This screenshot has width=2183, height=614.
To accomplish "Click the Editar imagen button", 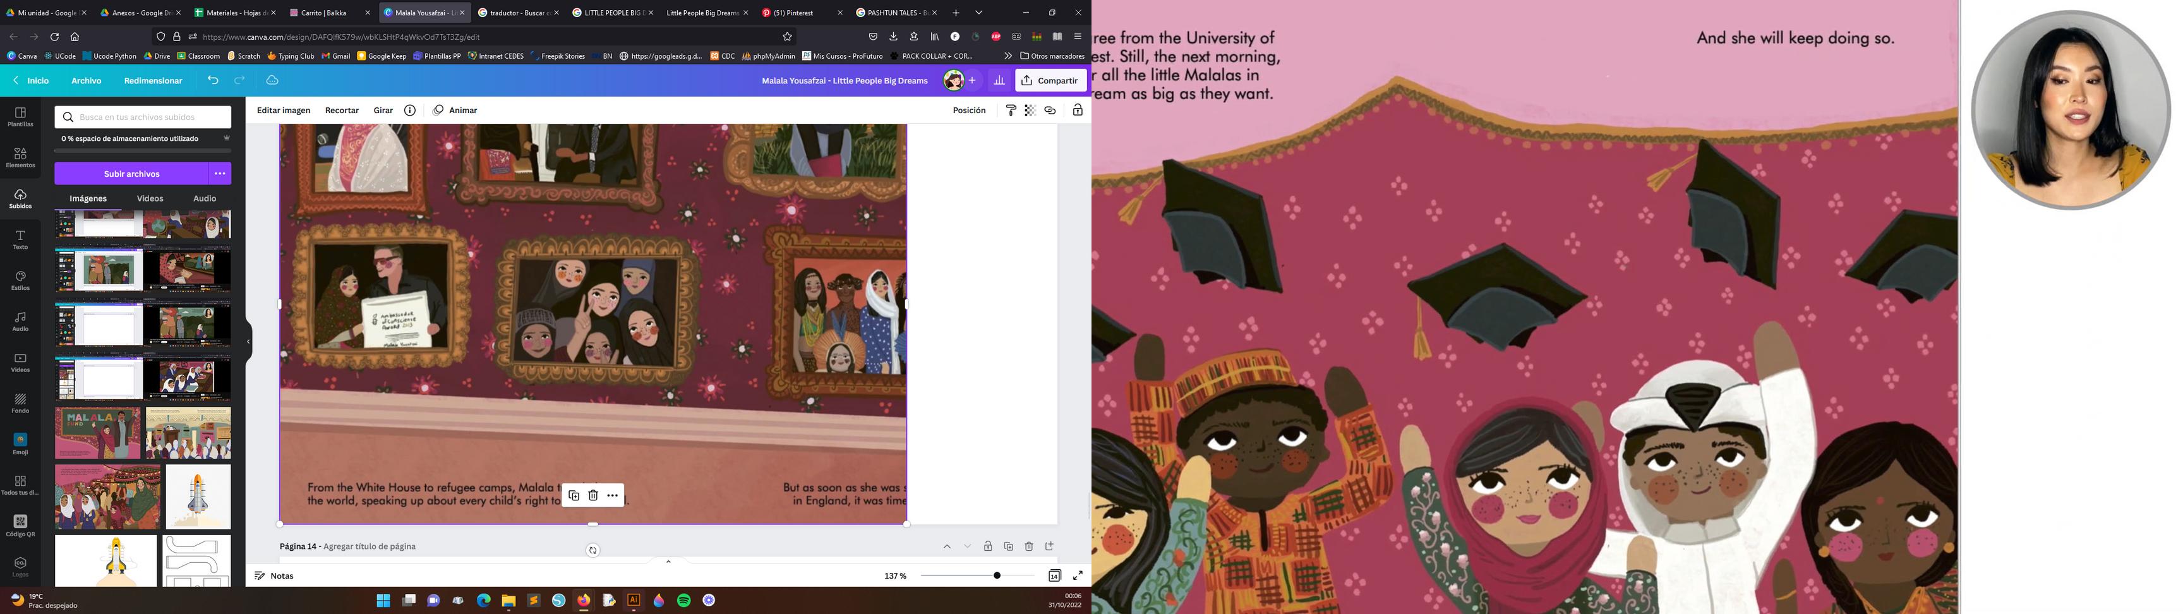I will [284, 111].
